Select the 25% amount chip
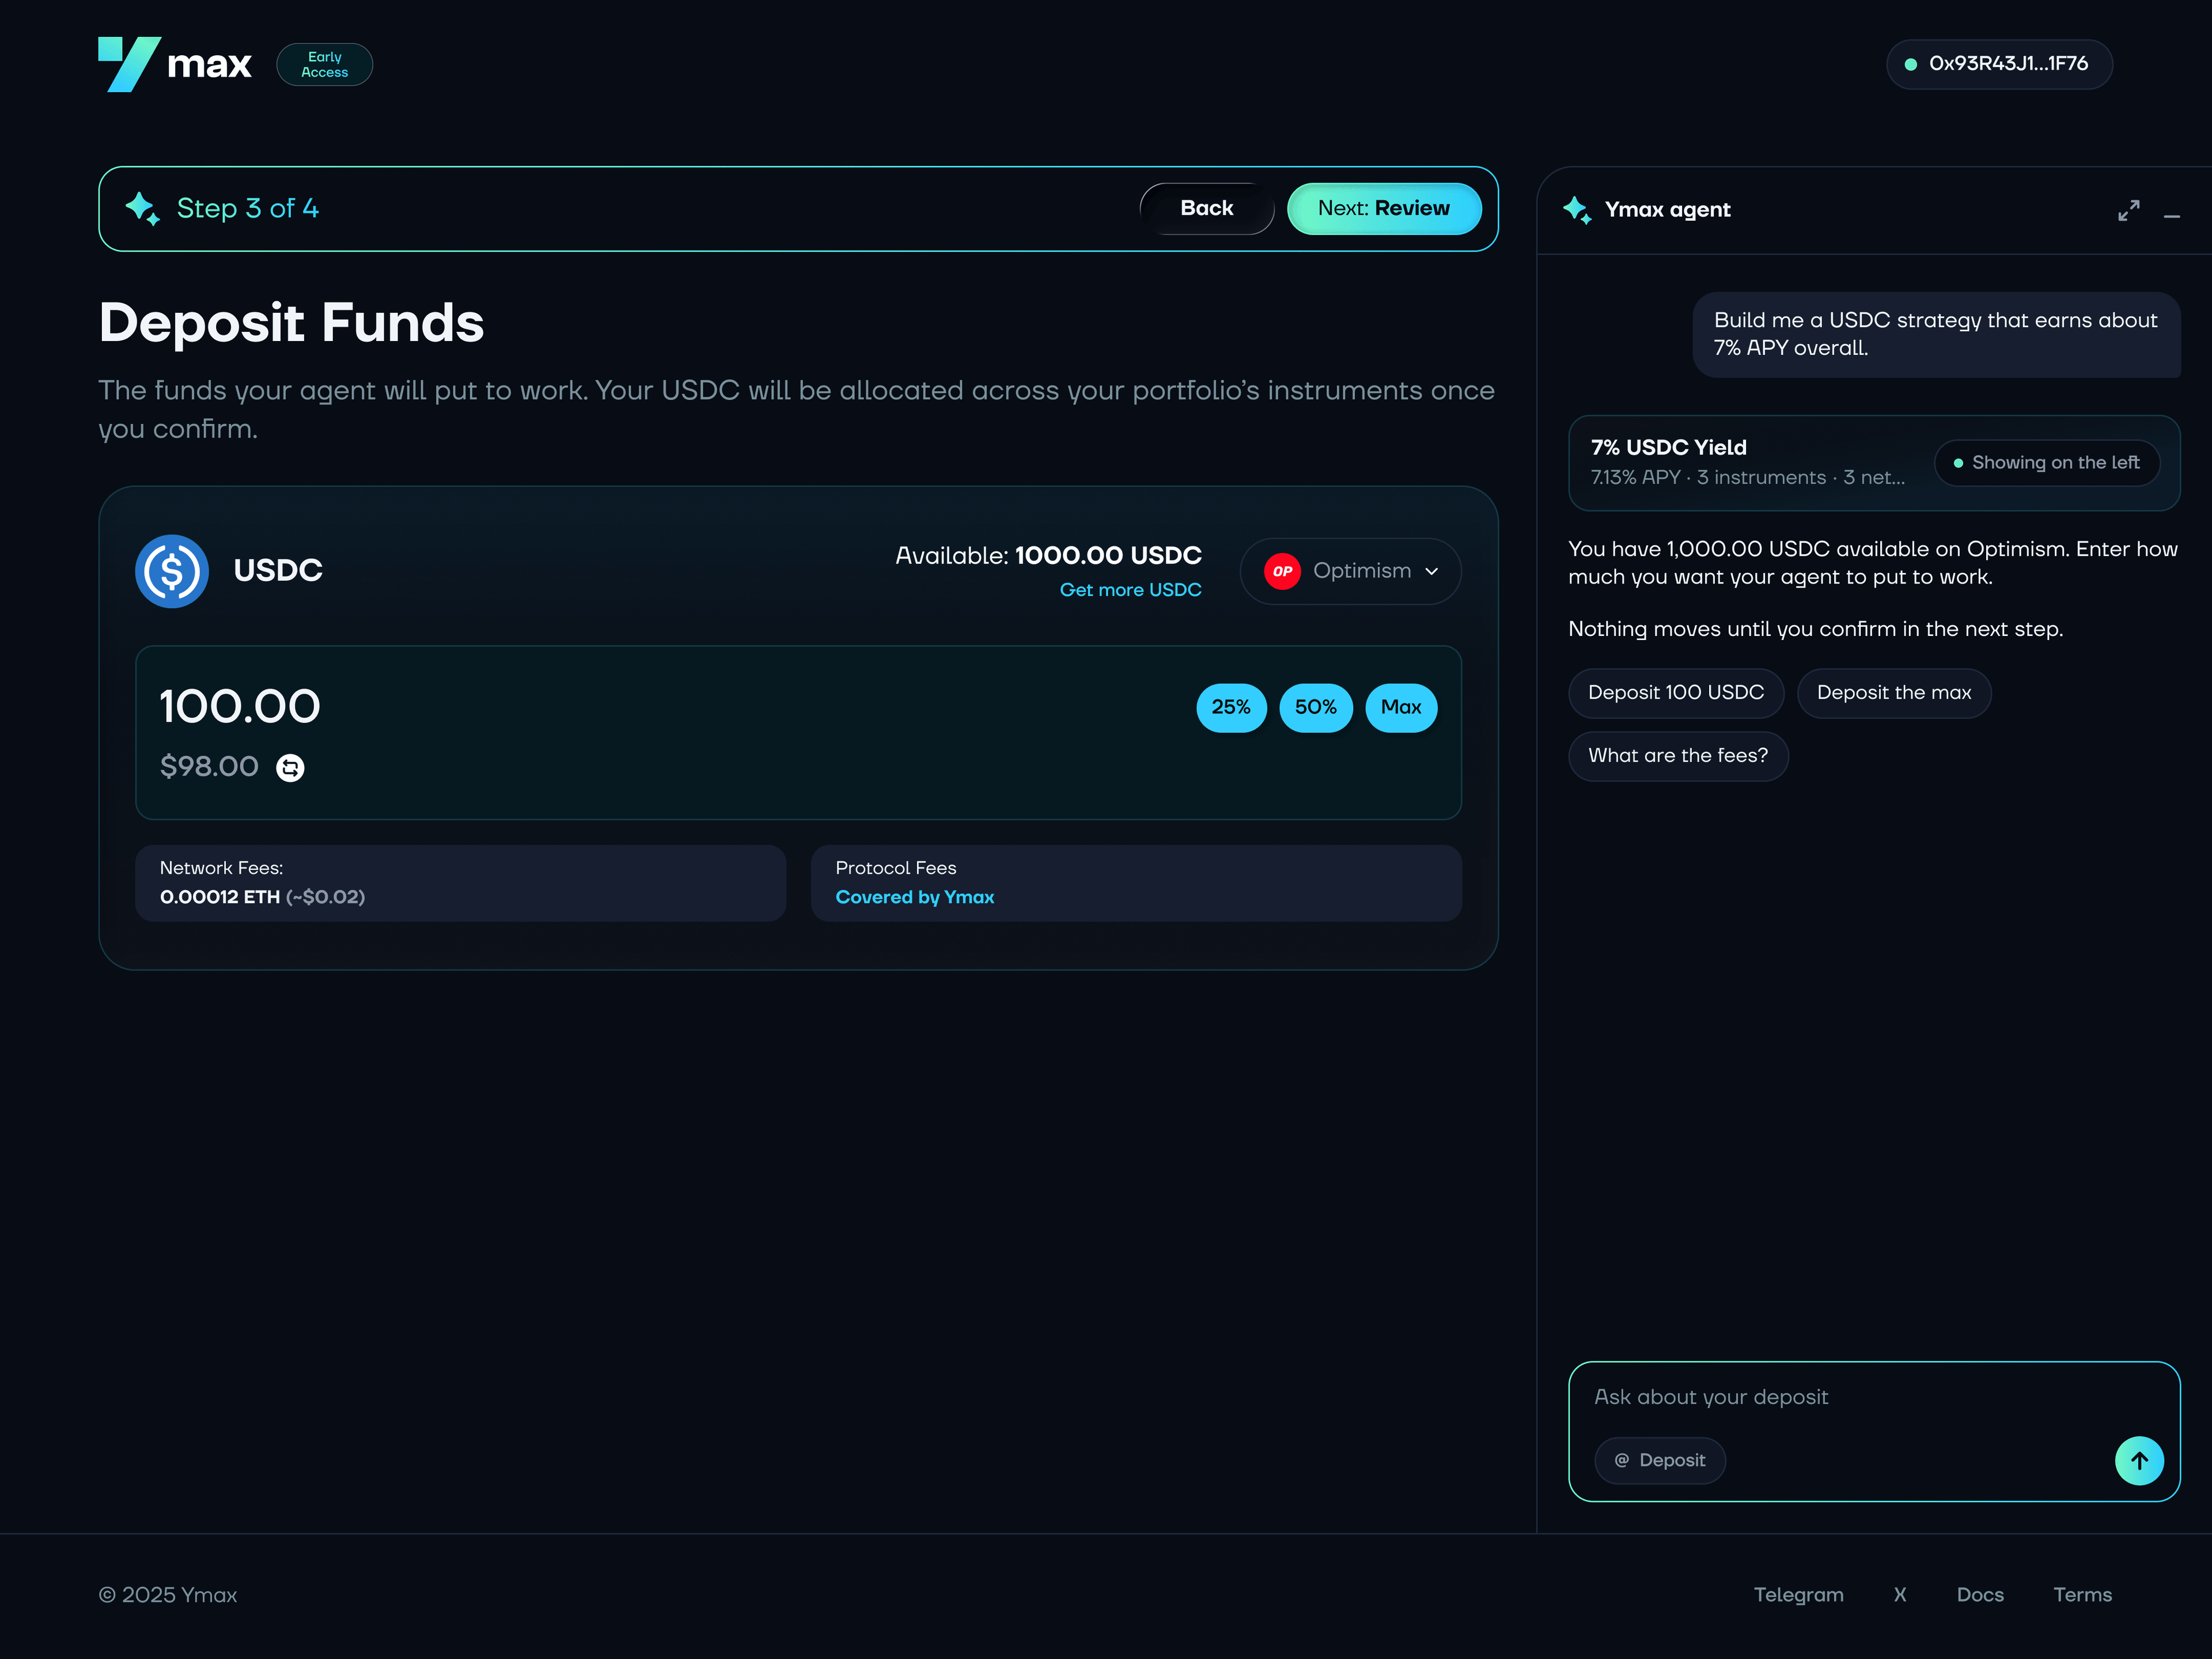Screen dimensions: 2212x1659 [1231, 707]
